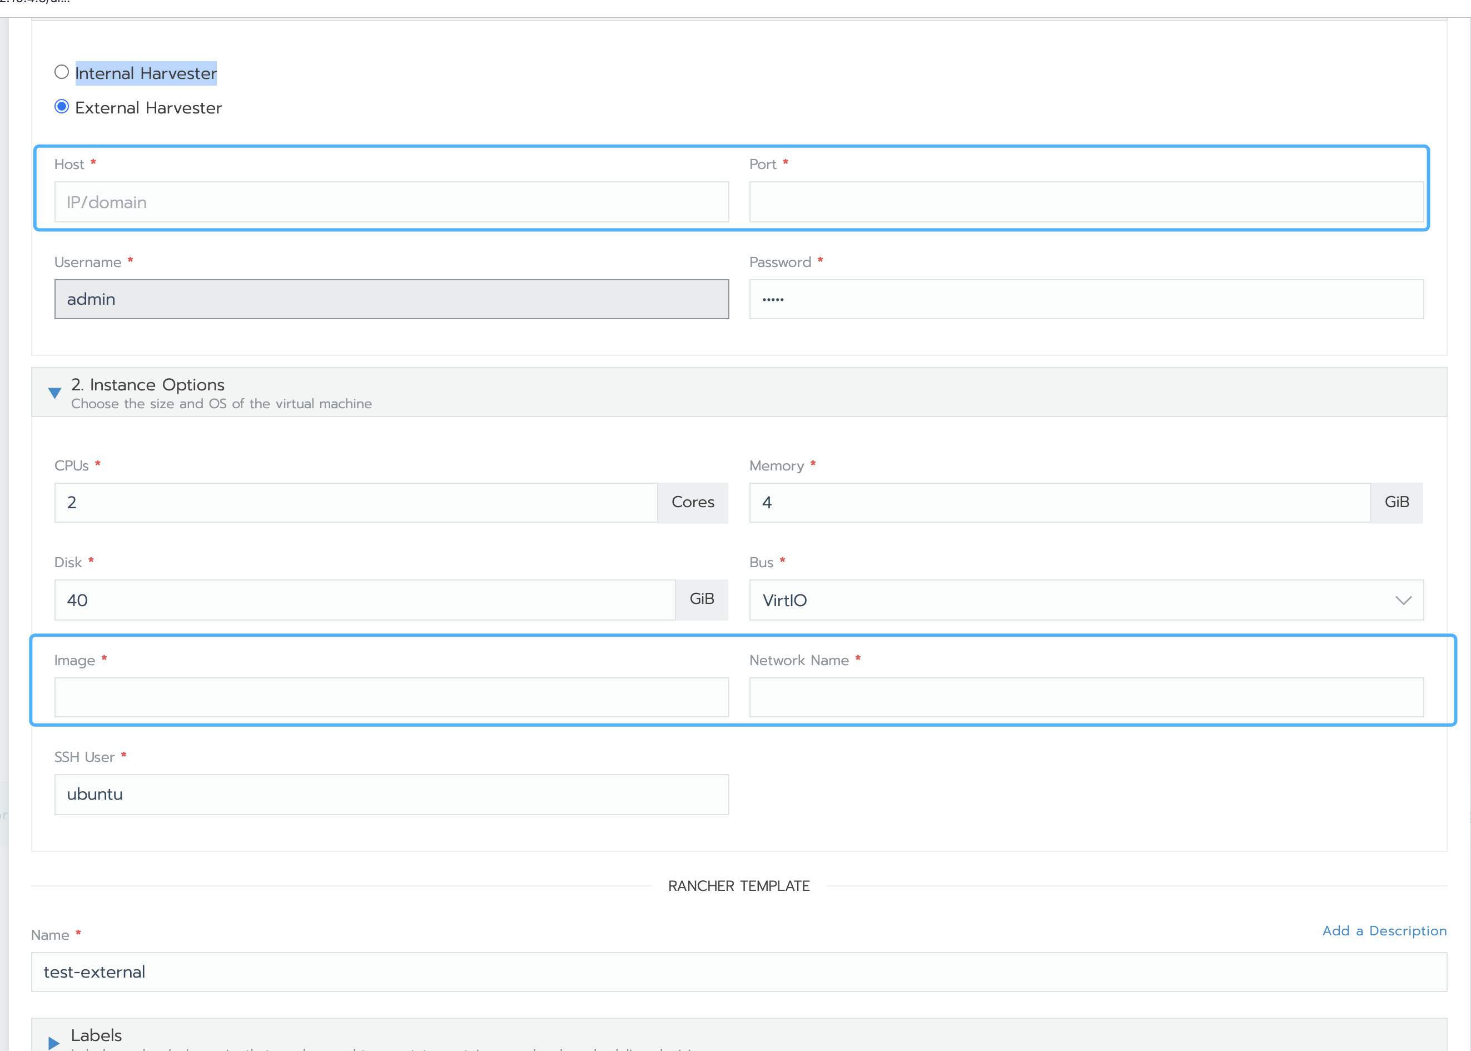Edit the Memory value of 4

pos(1058,502)
